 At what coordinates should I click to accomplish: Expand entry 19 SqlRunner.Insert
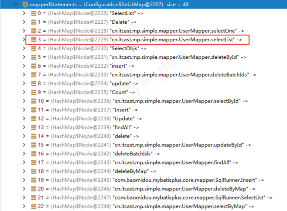click(x=24, y=180)
